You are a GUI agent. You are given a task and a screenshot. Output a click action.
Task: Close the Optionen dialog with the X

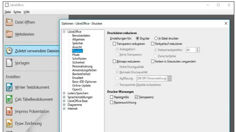pyautogui.click(x=226, y=24)
